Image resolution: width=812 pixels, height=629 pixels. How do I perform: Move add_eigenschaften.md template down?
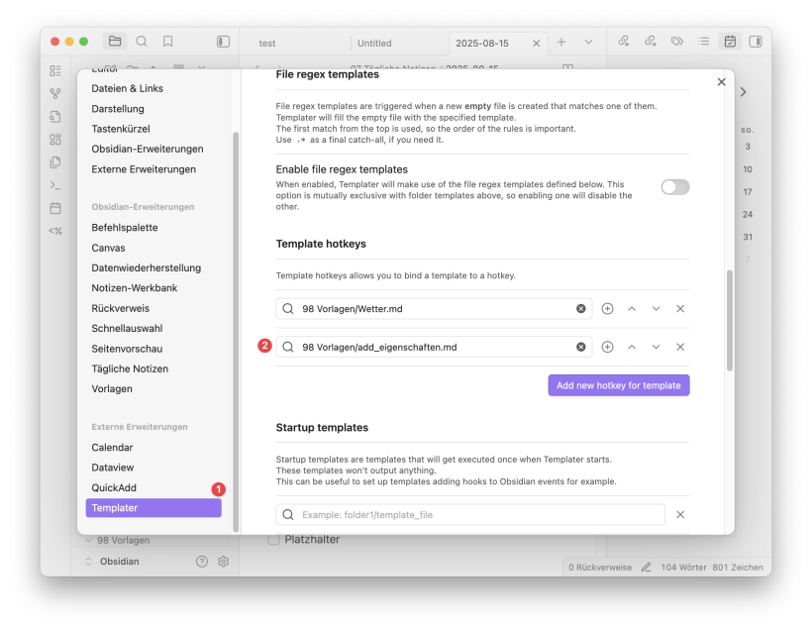click(x=657, y=347)
